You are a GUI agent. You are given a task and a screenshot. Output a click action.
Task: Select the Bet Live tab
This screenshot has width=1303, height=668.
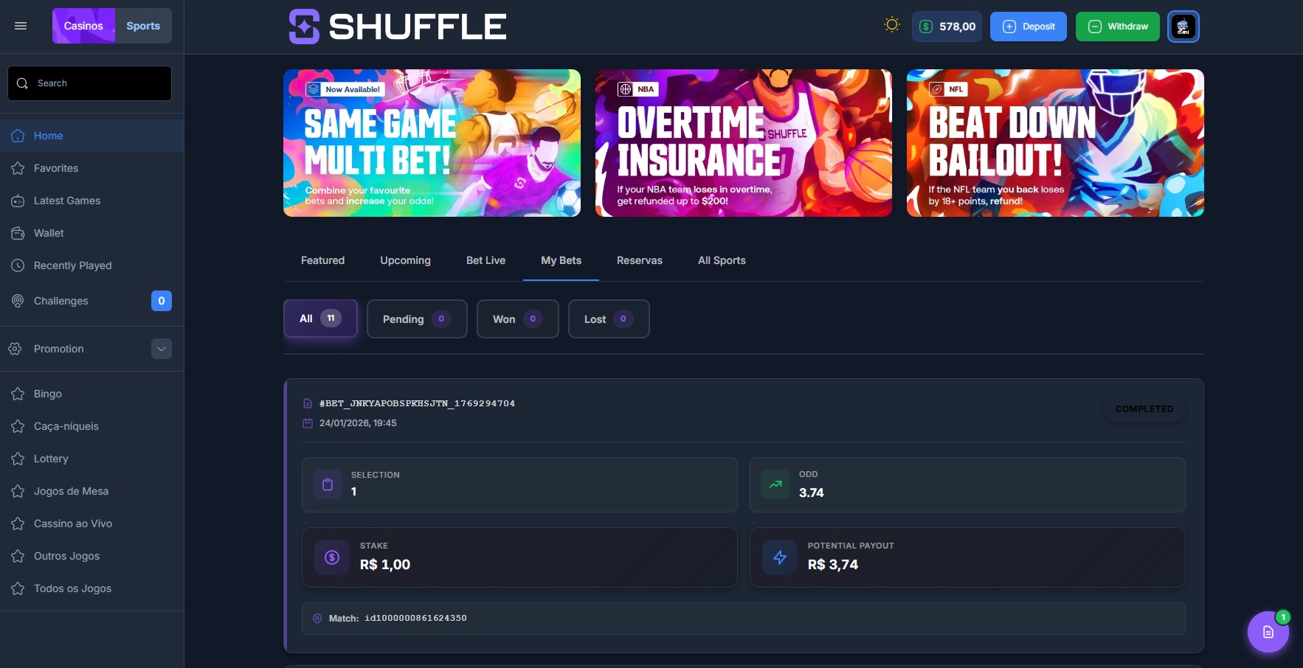tap(485, 260)
